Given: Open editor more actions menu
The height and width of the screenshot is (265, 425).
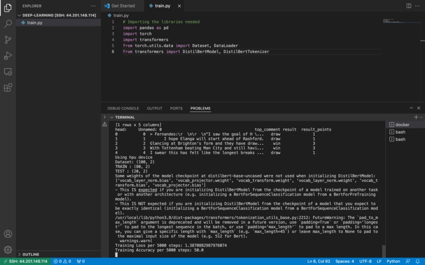Looking at the screenshot, I should click(418, 6).
